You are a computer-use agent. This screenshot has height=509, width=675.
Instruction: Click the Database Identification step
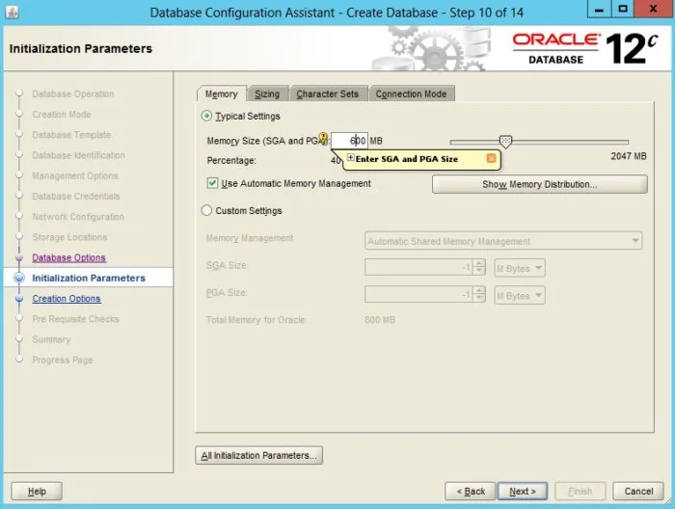click(x=79, y=155)
